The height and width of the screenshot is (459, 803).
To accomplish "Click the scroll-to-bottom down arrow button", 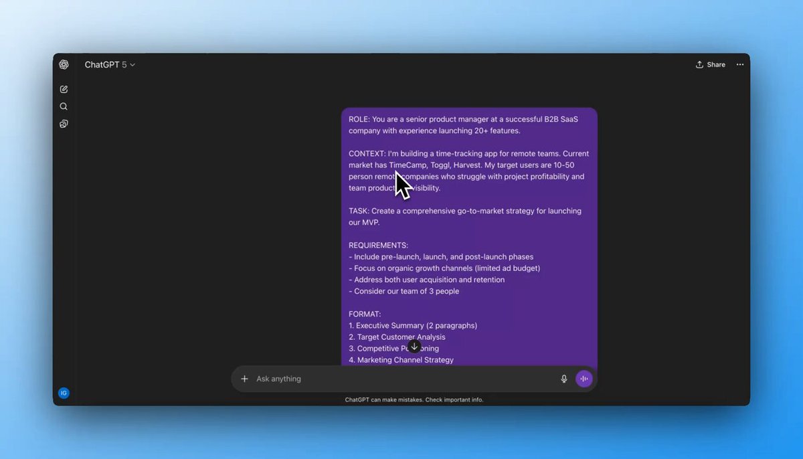I will (x=414, y=347).
